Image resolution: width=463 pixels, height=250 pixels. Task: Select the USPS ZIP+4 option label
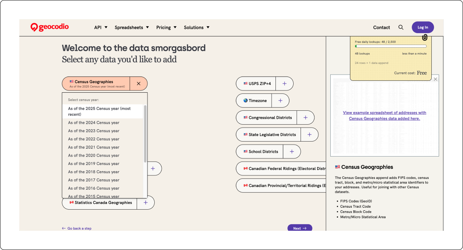tap(257, 83)
